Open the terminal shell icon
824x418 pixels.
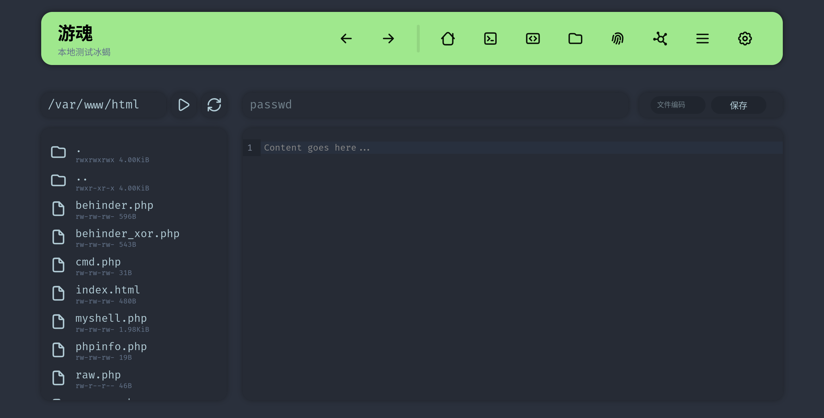tap(490, 39)
